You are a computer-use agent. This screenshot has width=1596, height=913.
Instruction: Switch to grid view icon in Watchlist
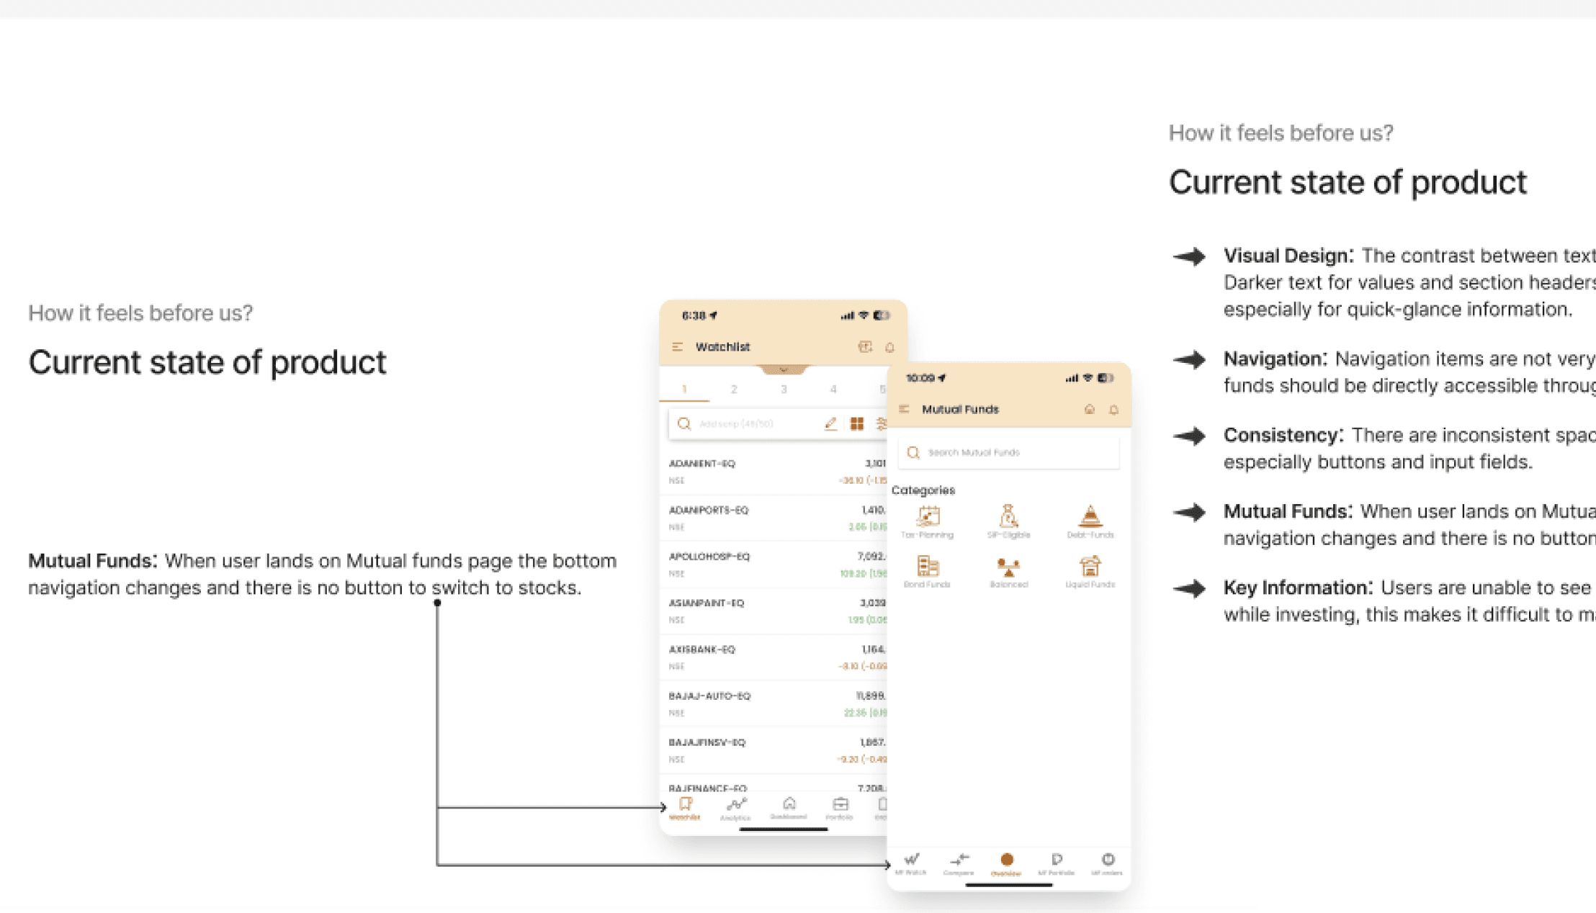coord(856,424)
